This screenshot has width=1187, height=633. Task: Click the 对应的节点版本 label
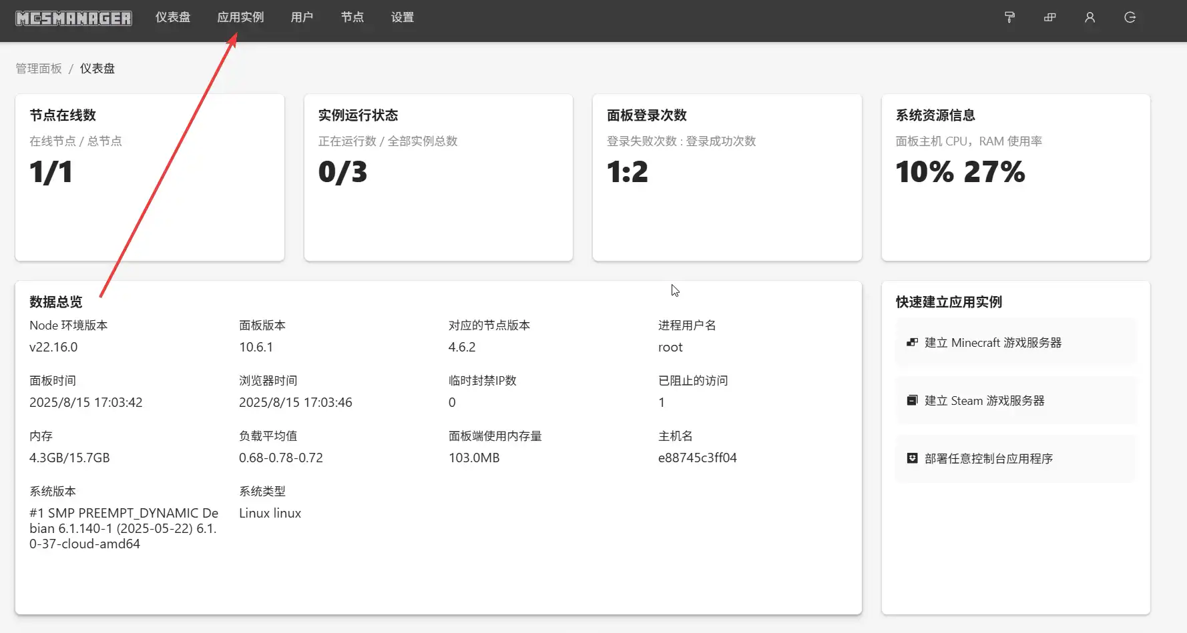point(489,325)
